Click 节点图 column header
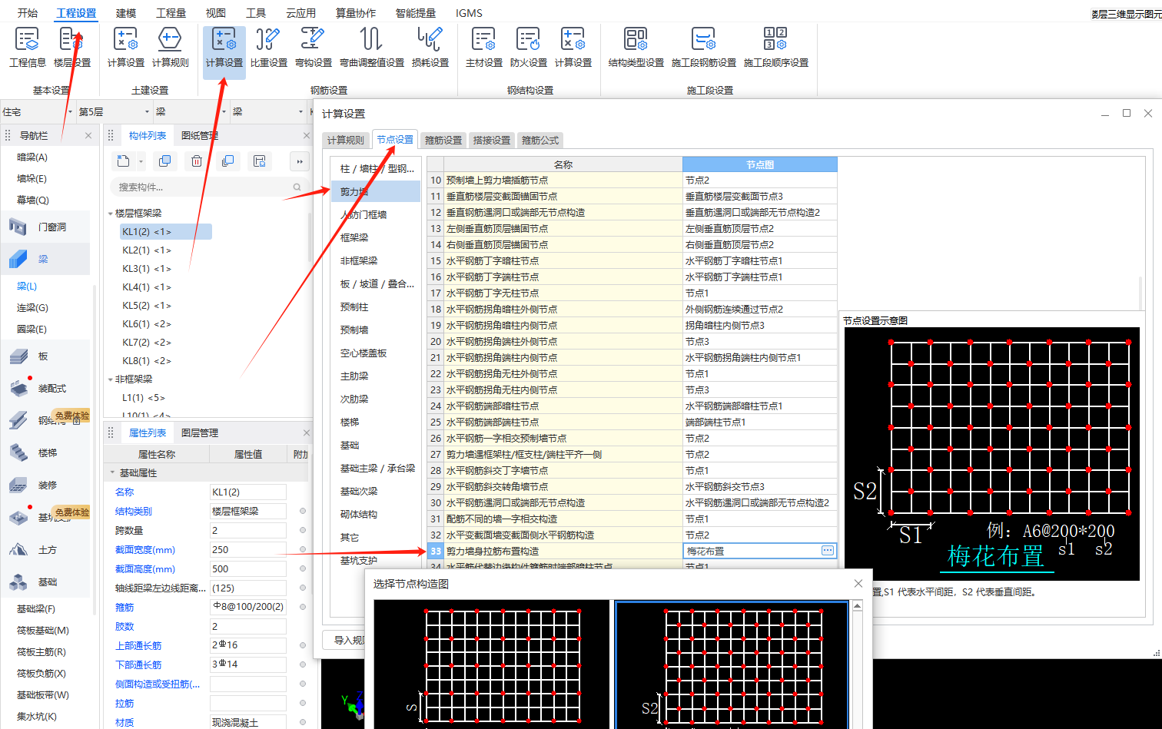Viewport: 1162px width, 729px height. (759, 164)
